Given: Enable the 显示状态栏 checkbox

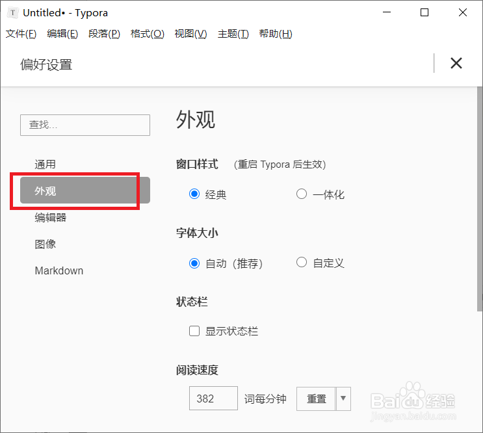Looking at the screenshot, I should point(194,331).
